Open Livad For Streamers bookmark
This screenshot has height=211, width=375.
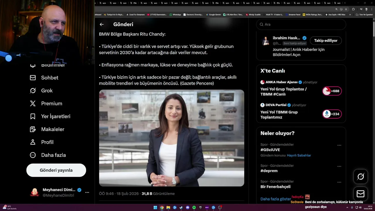point(136,14)
